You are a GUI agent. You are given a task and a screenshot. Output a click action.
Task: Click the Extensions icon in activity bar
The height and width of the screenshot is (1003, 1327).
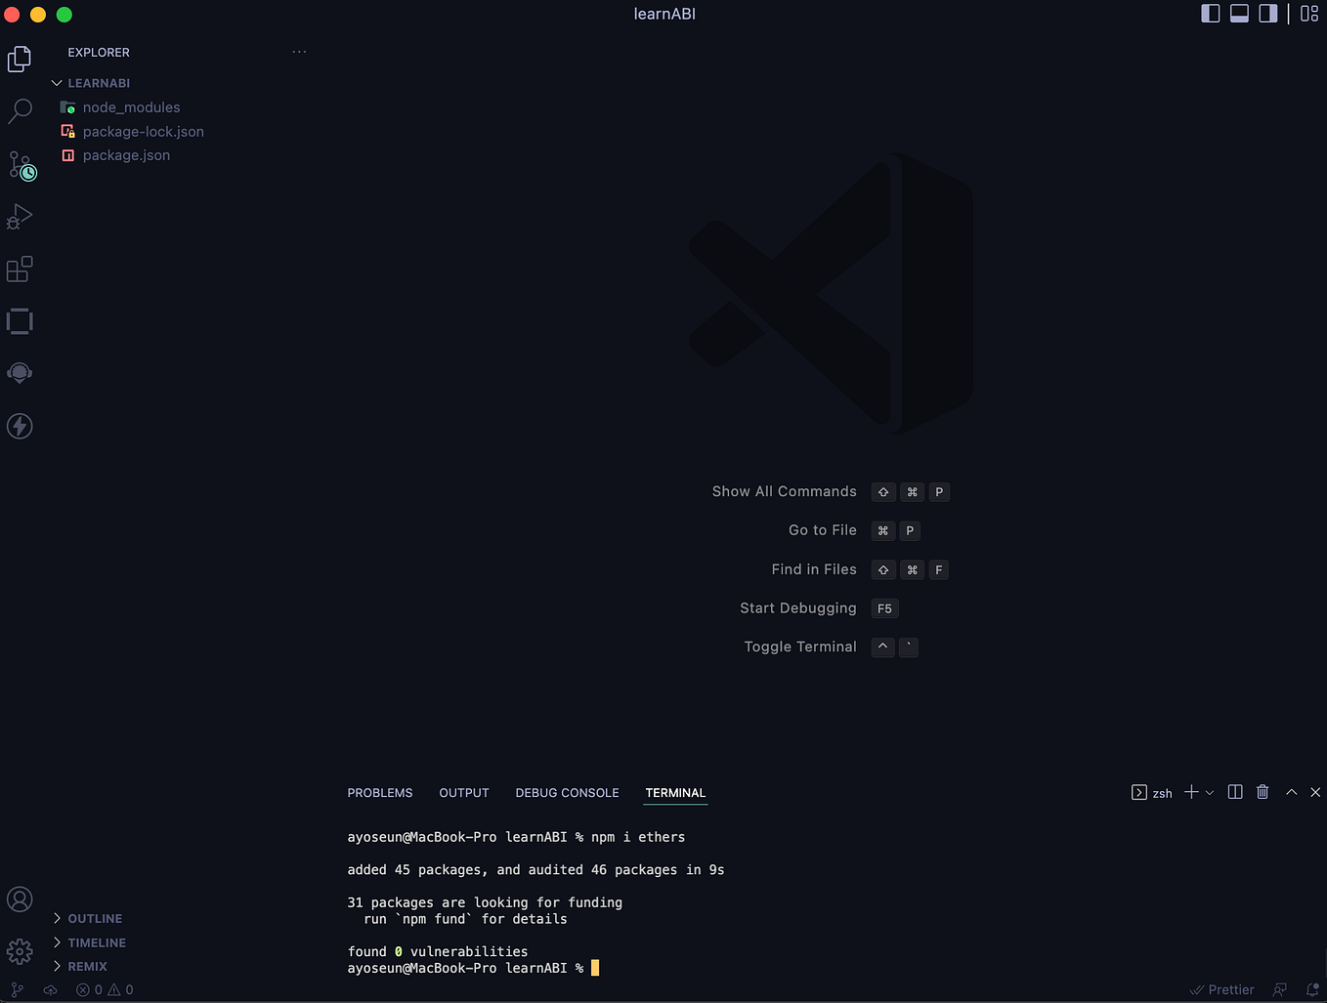20,269
